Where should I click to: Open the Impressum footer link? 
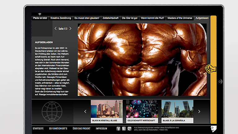click(x=101, y=128)
